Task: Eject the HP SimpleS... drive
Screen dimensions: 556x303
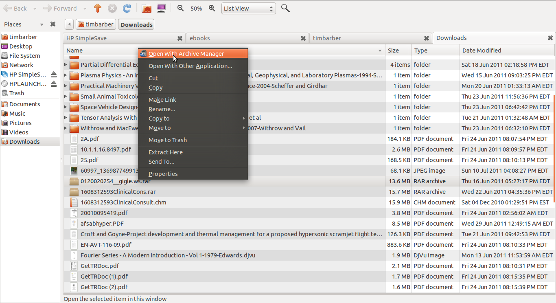Action: click(x=54, y=75)
